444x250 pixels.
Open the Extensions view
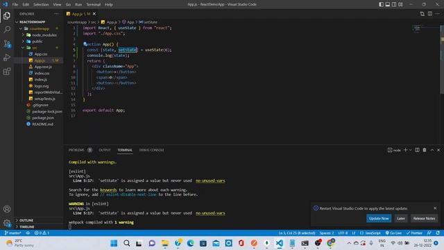[x=7, y=72]
